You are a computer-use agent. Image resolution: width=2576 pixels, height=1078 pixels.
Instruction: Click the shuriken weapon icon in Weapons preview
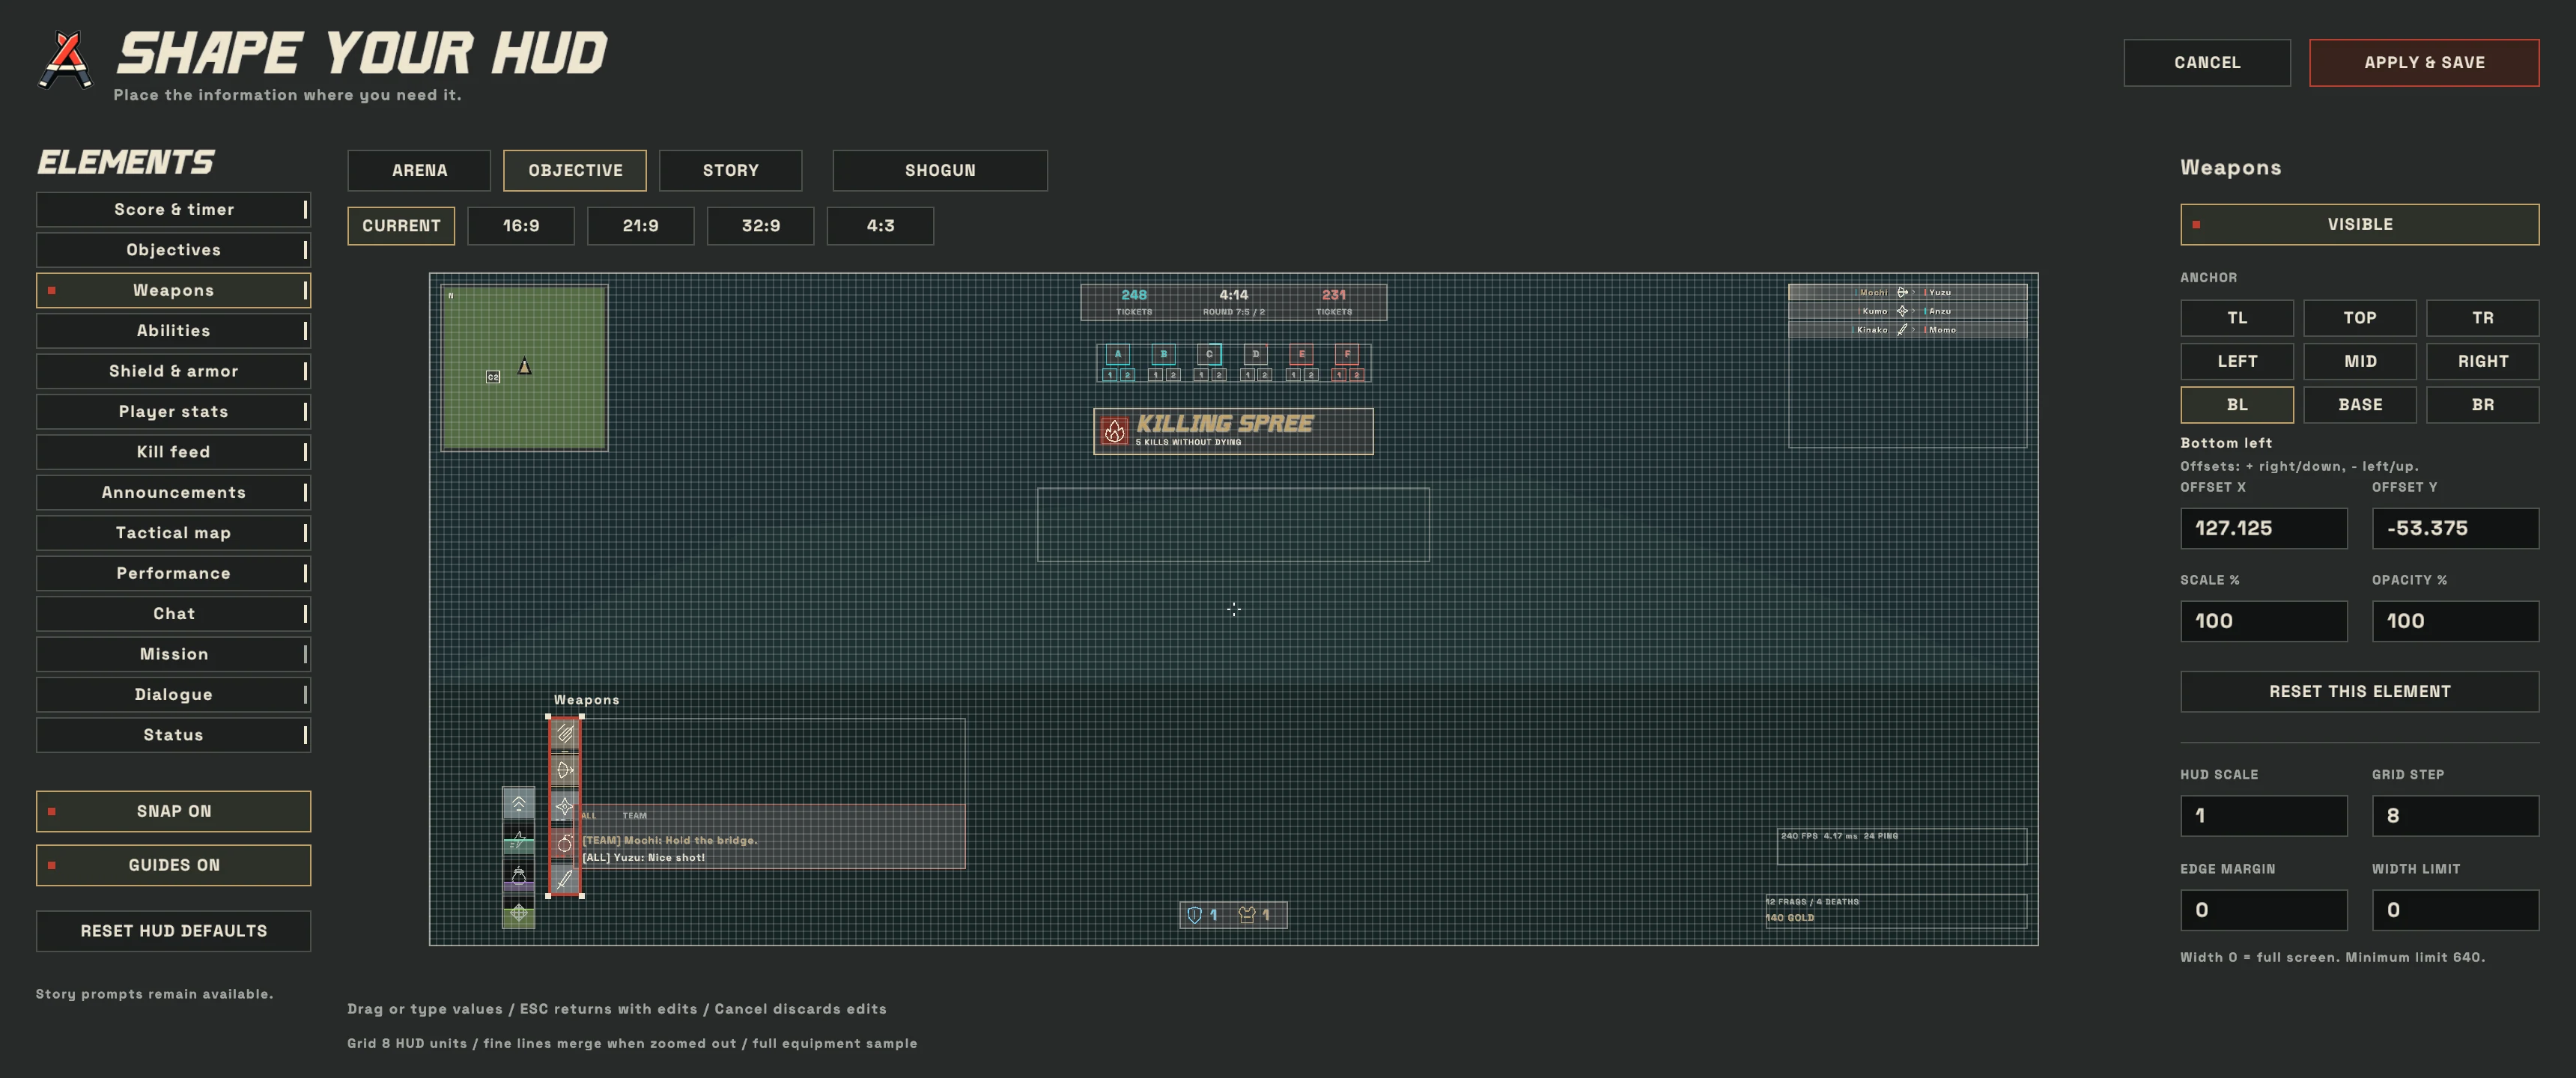click(564, 806)
